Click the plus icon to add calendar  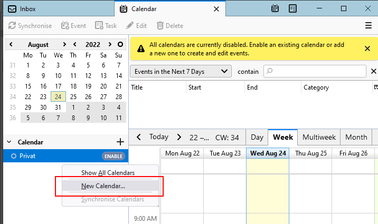[120, 142]
